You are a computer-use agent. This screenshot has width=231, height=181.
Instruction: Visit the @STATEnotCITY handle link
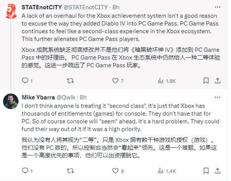(86, 7)
